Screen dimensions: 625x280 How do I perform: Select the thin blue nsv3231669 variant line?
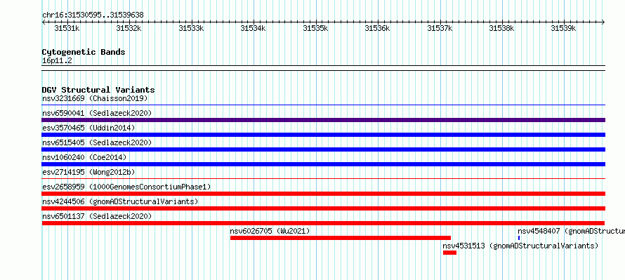(323, 105)
